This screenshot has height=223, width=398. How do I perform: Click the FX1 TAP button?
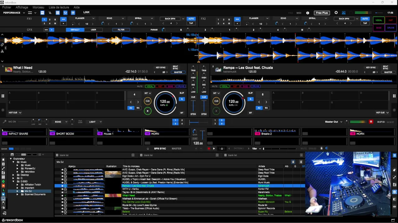pos(191,23)
